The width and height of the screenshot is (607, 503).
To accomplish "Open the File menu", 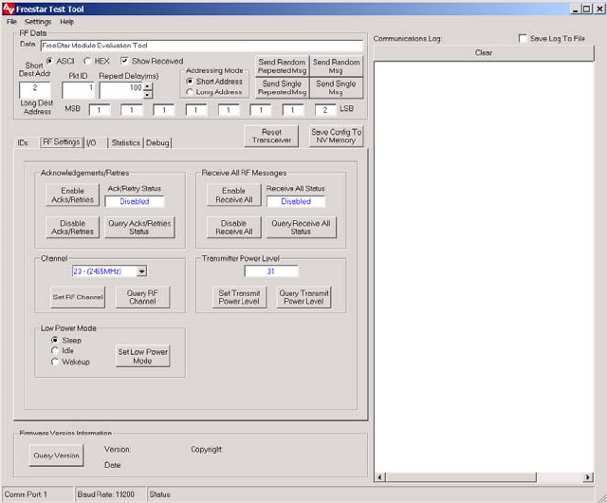I will pos(11,21).
